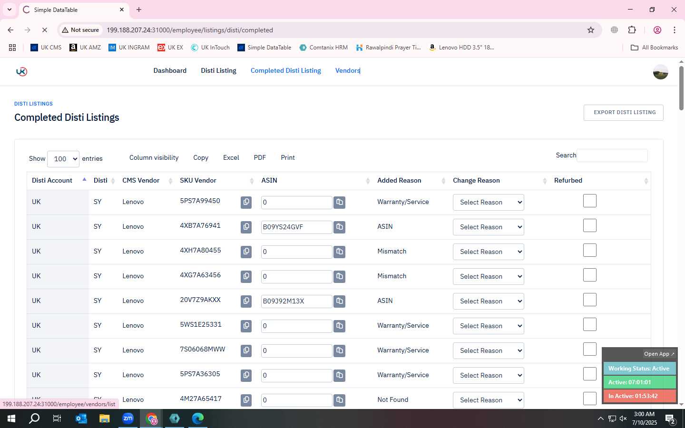Open user profile avatar in app header
Viewport: 685px width, 428px height.
660,72
